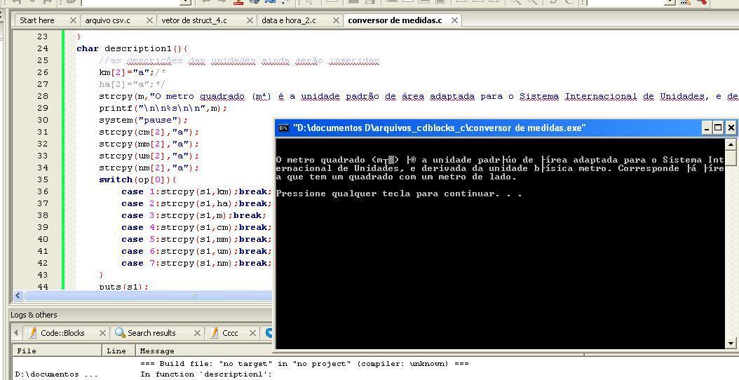Click the Portuguese comment on line 25
The image size is (739, 380).
239,61
